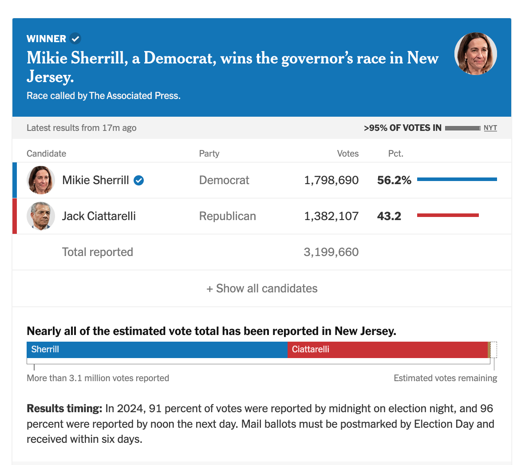Click the Jack Ciattarelli candidate name
Image resolution: width=521 pixels, height=465 pixels.
(99, 216)
